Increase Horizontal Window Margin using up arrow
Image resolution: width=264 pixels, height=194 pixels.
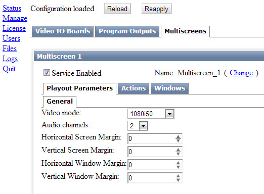point(178,163)
